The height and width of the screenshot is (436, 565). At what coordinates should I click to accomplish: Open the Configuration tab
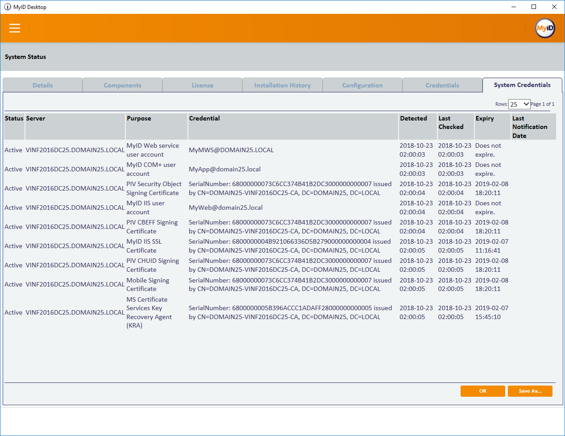pos(362,85)
